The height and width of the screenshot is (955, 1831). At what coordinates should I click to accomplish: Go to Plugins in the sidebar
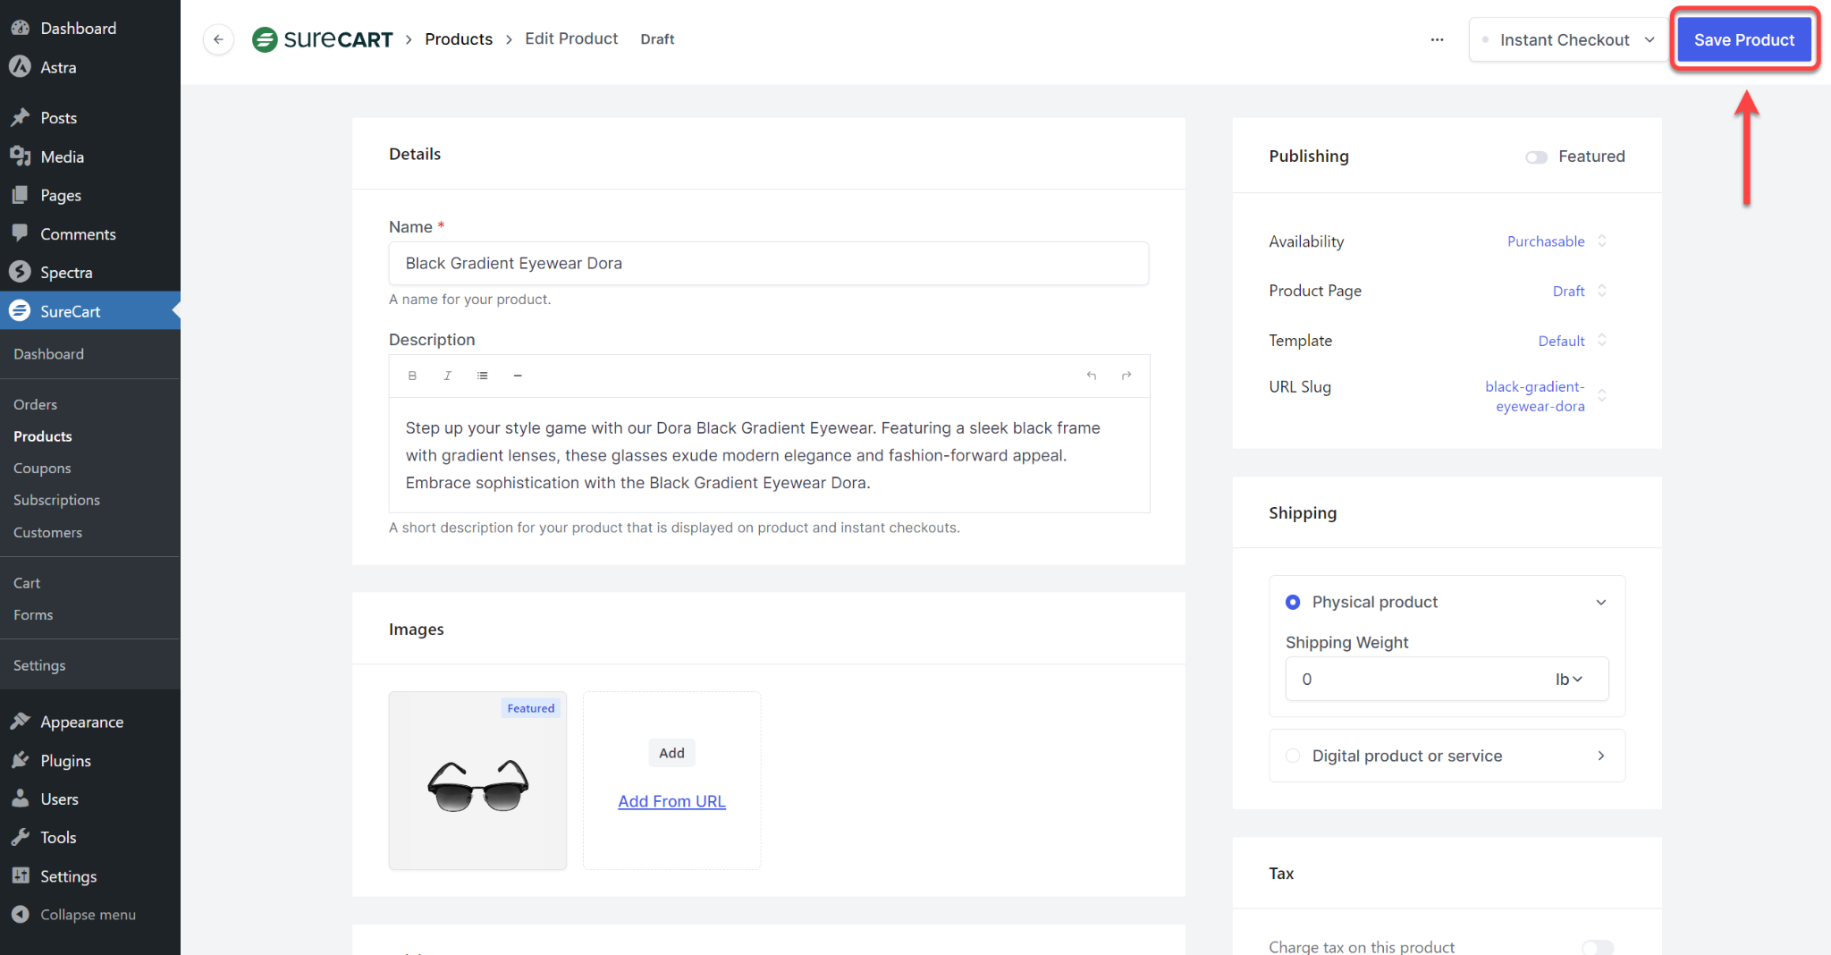[x=65, y=761]
